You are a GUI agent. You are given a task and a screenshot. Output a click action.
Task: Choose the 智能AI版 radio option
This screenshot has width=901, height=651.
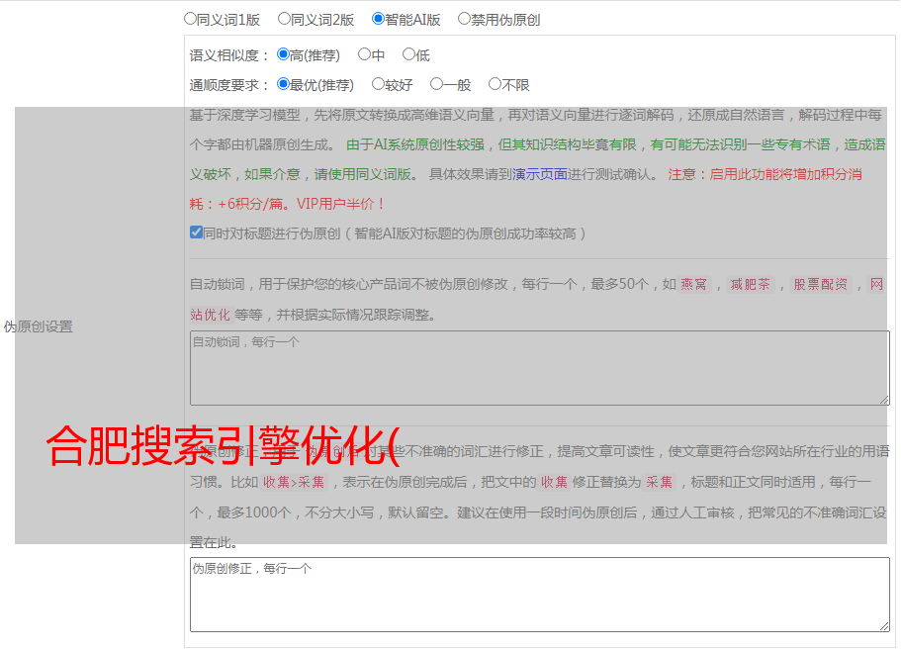coord(378,19)
